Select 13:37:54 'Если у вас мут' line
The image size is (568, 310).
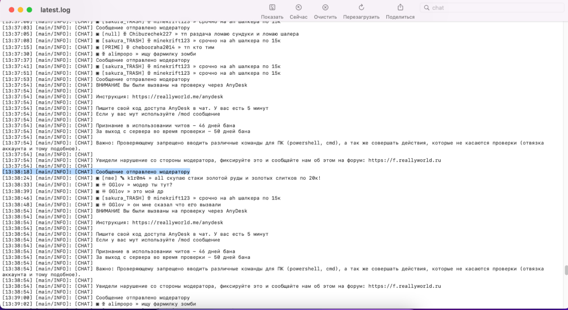[x=111, y=114]
